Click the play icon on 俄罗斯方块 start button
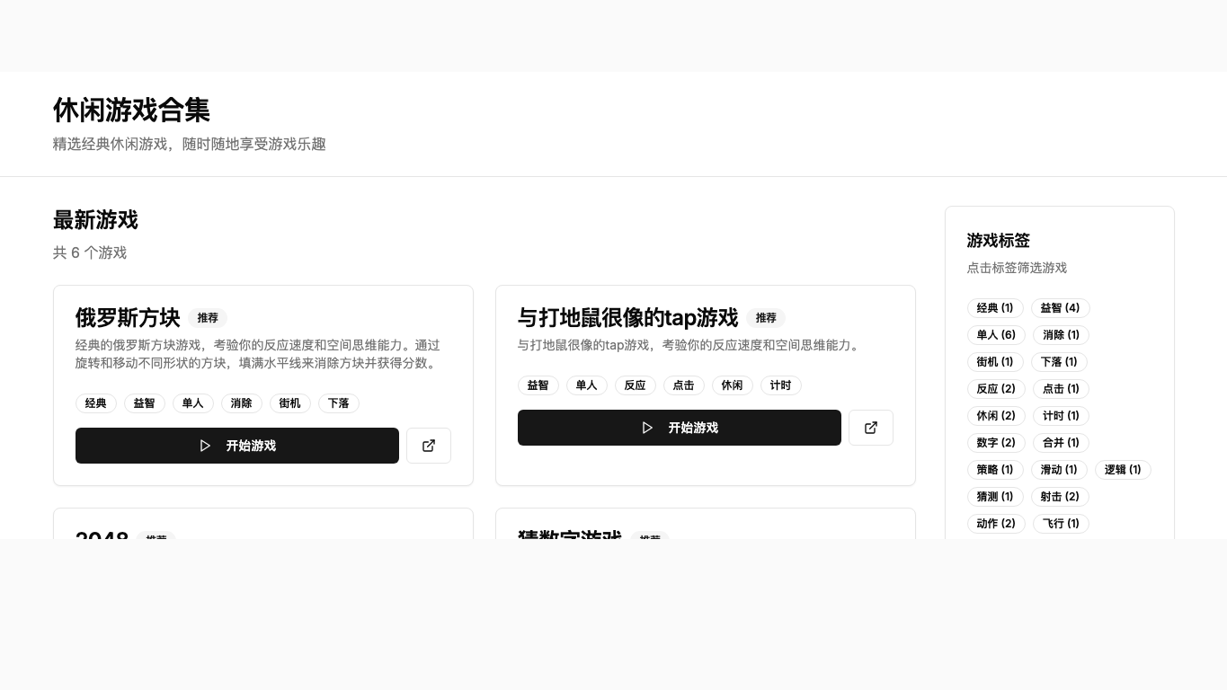This screenshot has height=690, width=1227. coord(206,446)
